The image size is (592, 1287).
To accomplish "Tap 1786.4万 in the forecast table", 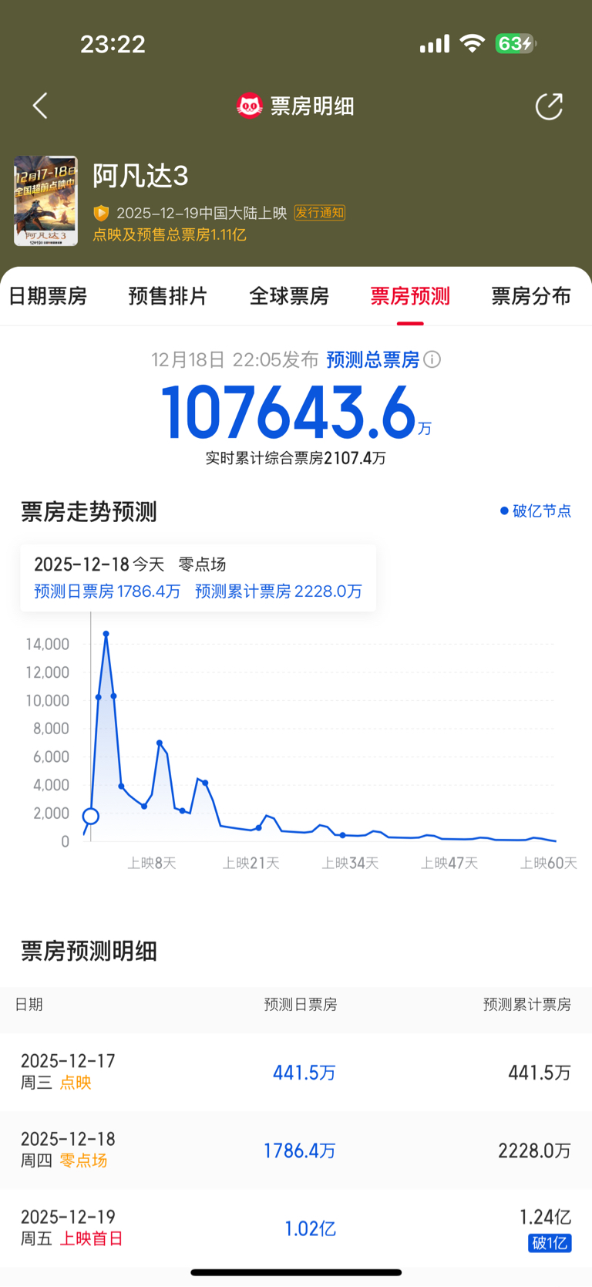I will coord(300,1151).
